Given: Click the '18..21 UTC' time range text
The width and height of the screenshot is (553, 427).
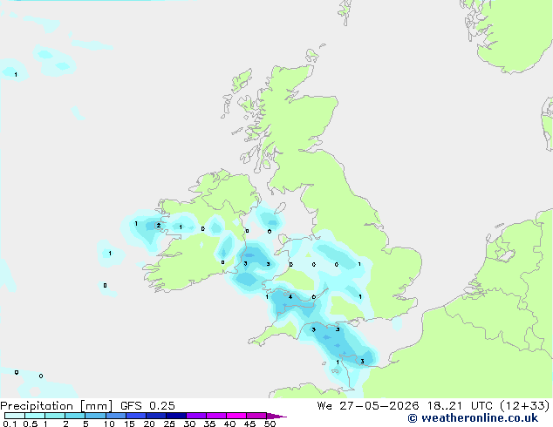Looking at the screenshot, I should click(460, 406).
